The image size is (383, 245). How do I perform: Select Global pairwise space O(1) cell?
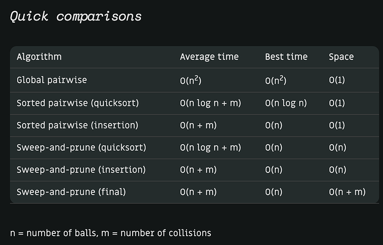[337, 80]
